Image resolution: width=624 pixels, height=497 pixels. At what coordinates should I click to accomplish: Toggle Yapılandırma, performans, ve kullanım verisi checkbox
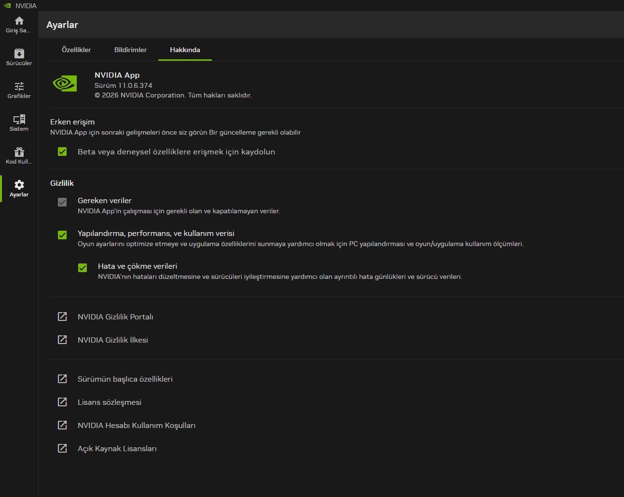[62, 235]
